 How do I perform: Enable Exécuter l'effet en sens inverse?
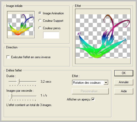tap(8, 57)
